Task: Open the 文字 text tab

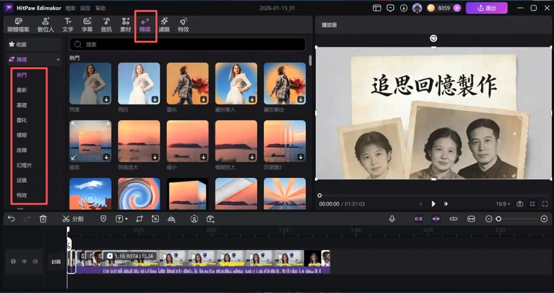Action: click(x=68, y=25)
